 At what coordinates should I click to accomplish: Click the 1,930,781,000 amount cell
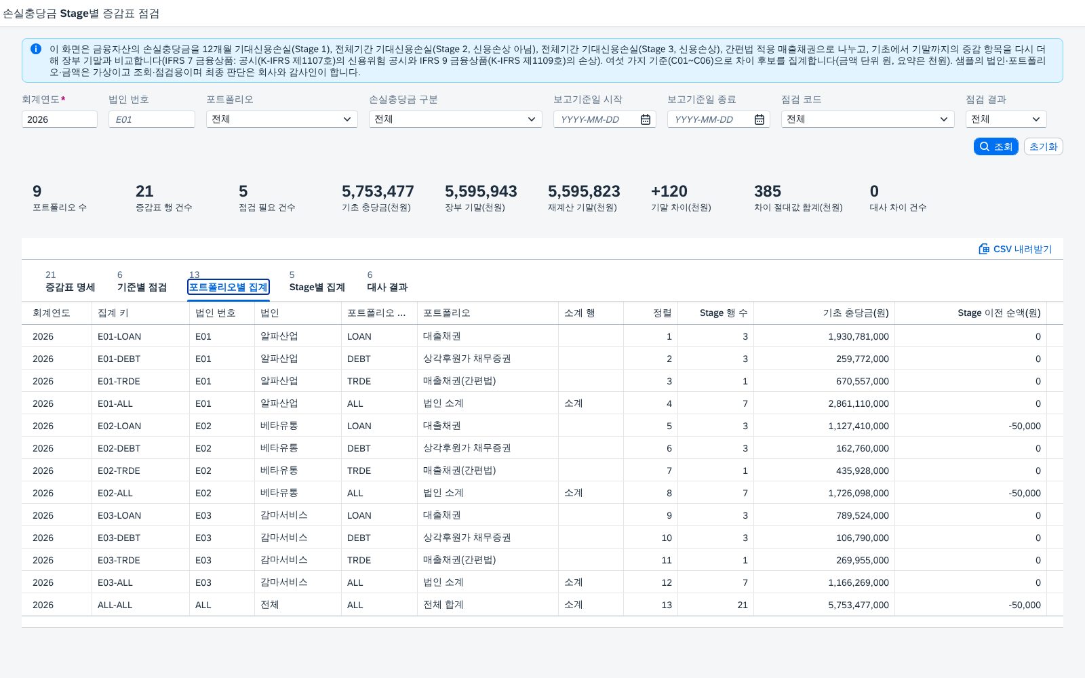pos(824,336)
